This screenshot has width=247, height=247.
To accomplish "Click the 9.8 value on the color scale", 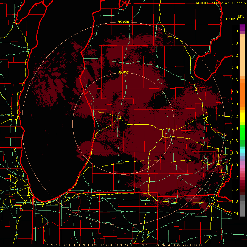I will 235,31.
